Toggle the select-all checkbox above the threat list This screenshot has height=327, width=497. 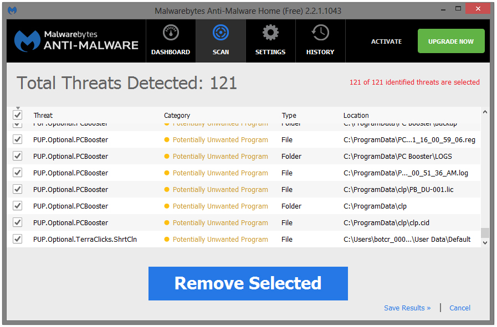click(x=17, y=115)
